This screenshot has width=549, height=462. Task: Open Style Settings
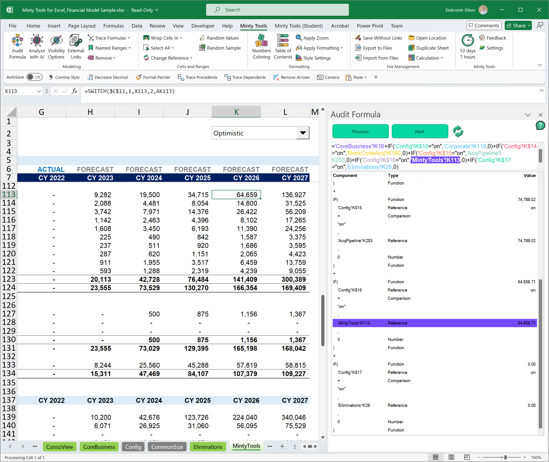[313, 58]
